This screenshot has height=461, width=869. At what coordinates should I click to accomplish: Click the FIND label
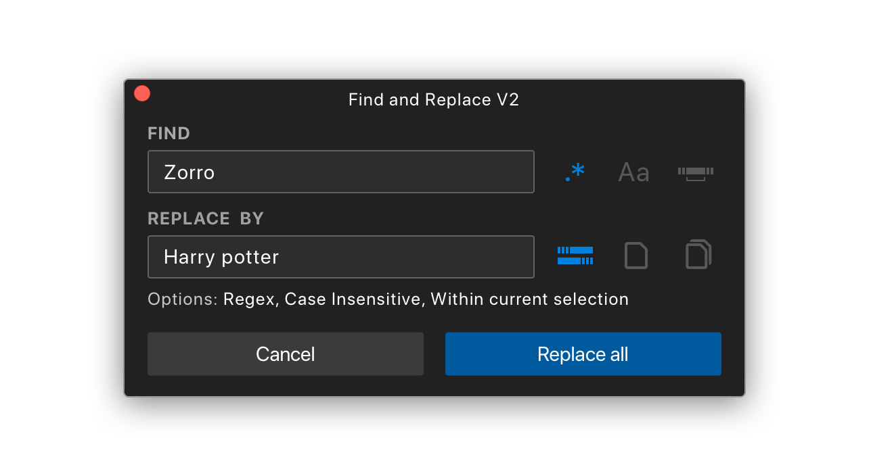(x=169, y=134)
